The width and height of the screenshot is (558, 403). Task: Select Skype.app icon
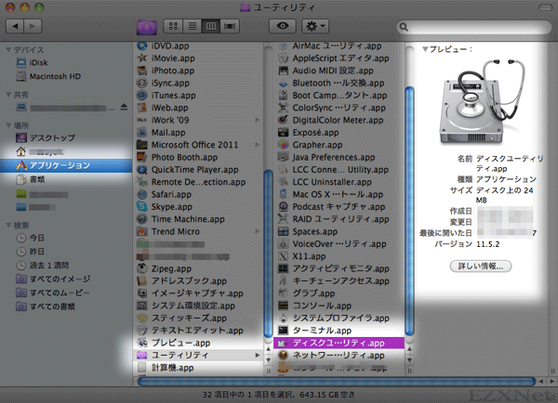click(x=142, y=207)
